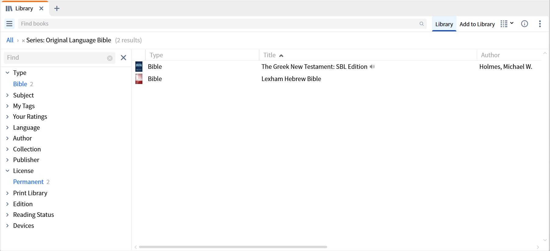Open the Greek New Testament cover thumbnail
This screenshot has height=251, width=550.
[139, 67]
